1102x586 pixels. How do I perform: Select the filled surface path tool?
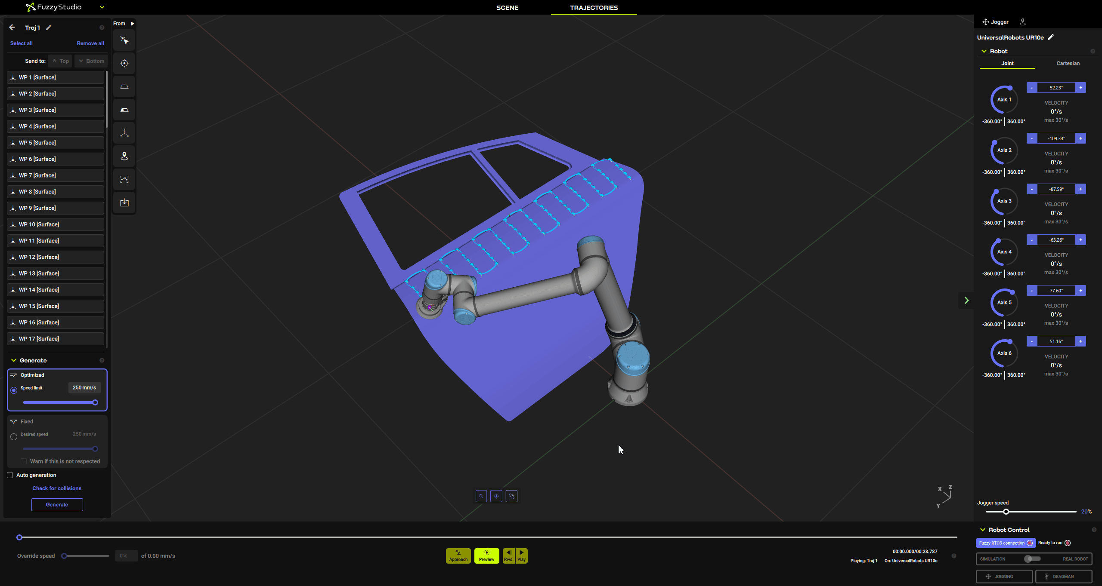pyautogui.click(x=124, y=110)
